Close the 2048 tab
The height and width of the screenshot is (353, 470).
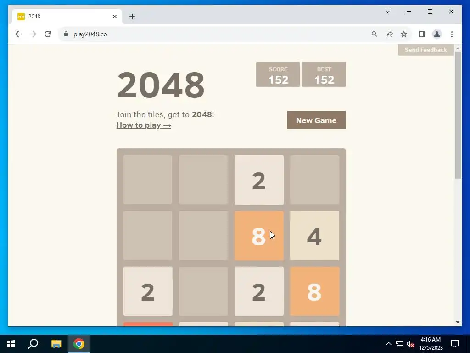[x=114, y=17]
